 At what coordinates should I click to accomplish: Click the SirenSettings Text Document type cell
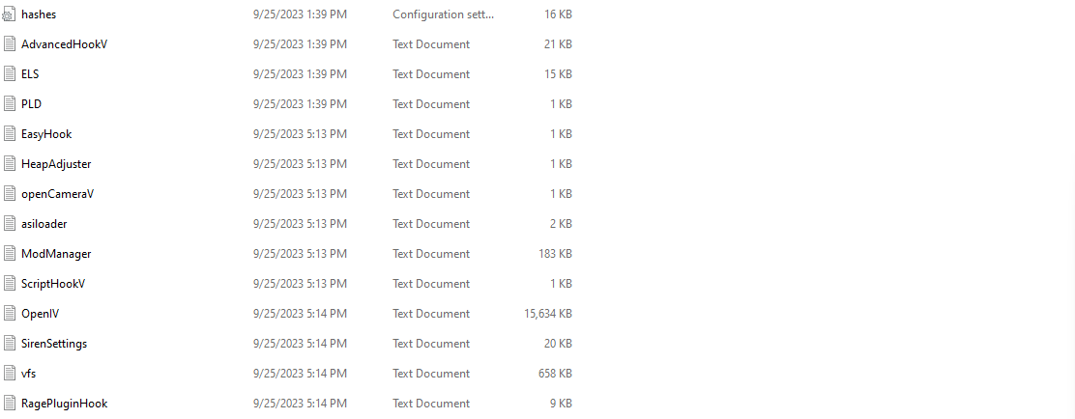tap(431, 344)
